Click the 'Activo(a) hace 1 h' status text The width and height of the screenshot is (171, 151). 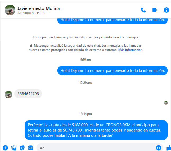[31, 13]
